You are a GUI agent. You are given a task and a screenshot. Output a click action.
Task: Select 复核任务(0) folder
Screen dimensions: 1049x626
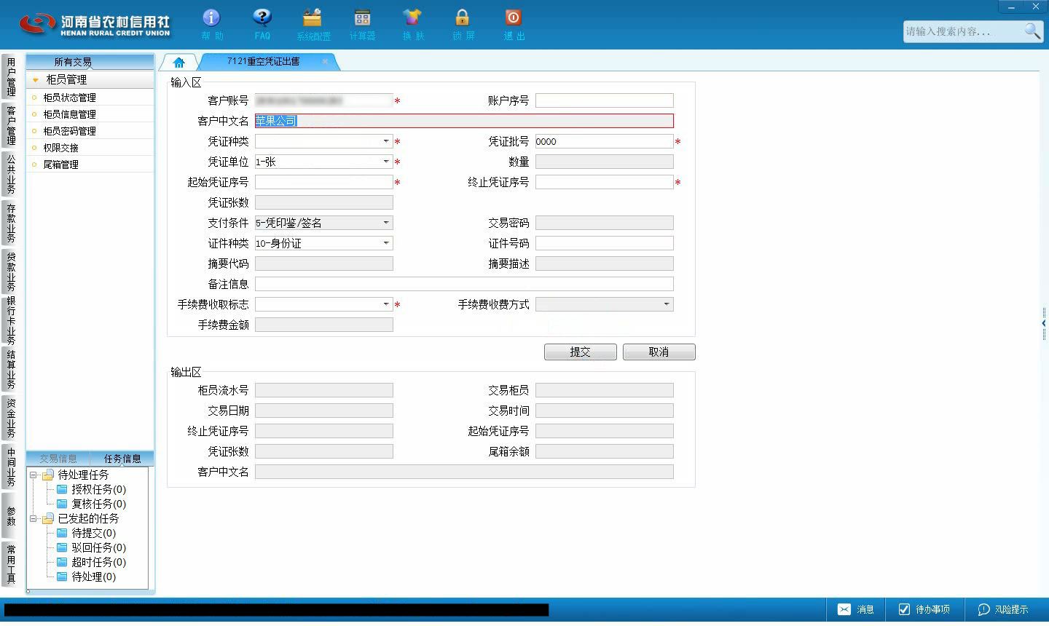(91, 504)
